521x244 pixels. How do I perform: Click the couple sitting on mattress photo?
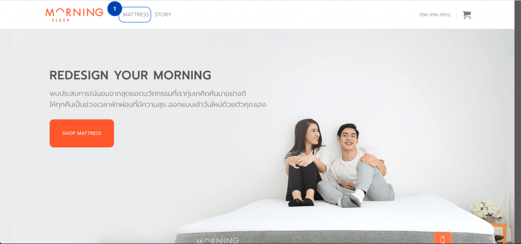pyautogui.click(x=339, y=163)
